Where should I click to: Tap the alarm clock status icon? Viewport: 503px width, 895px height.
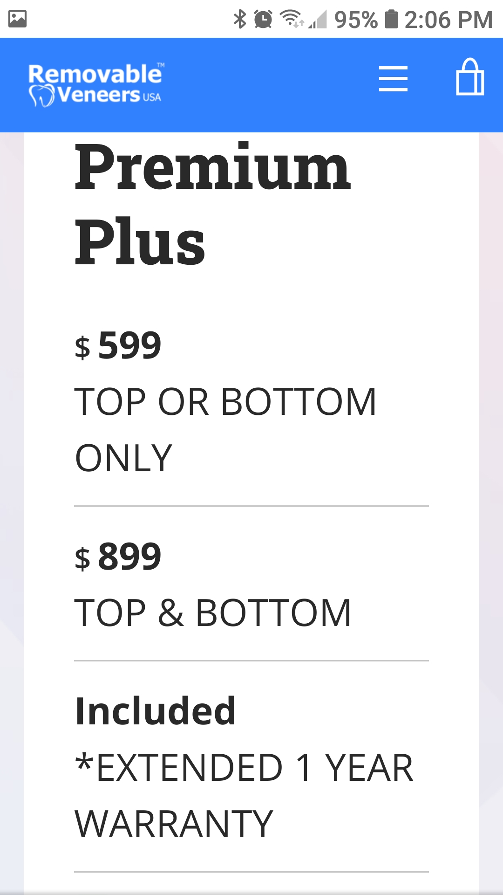263,19
